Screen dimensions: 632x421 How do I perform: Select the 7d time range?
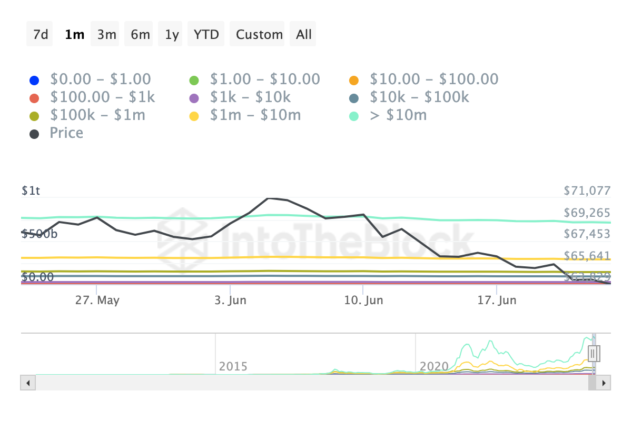point(40,35)
